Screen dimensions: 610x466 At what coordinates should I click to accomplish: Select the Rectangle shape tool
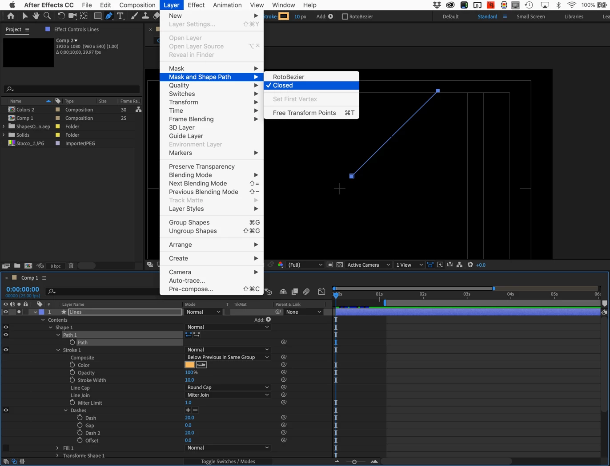pos(97,16)
